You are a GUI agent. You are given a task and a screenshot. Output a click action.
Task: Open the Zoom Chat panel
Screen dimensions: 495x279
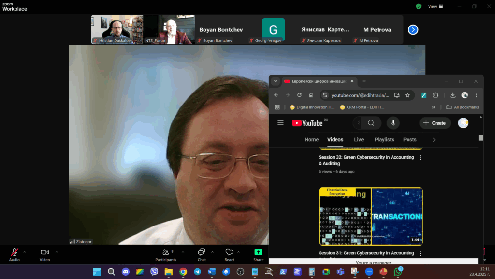202,254
